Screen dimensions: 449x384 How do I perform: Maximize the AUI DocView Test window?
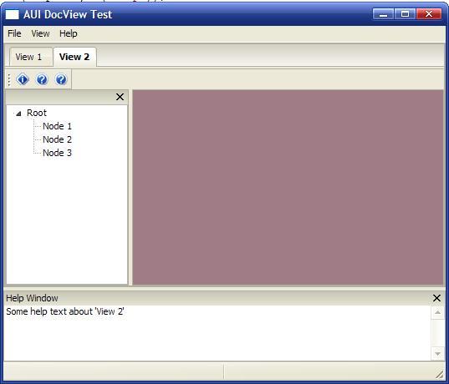(x=405, y=14)
